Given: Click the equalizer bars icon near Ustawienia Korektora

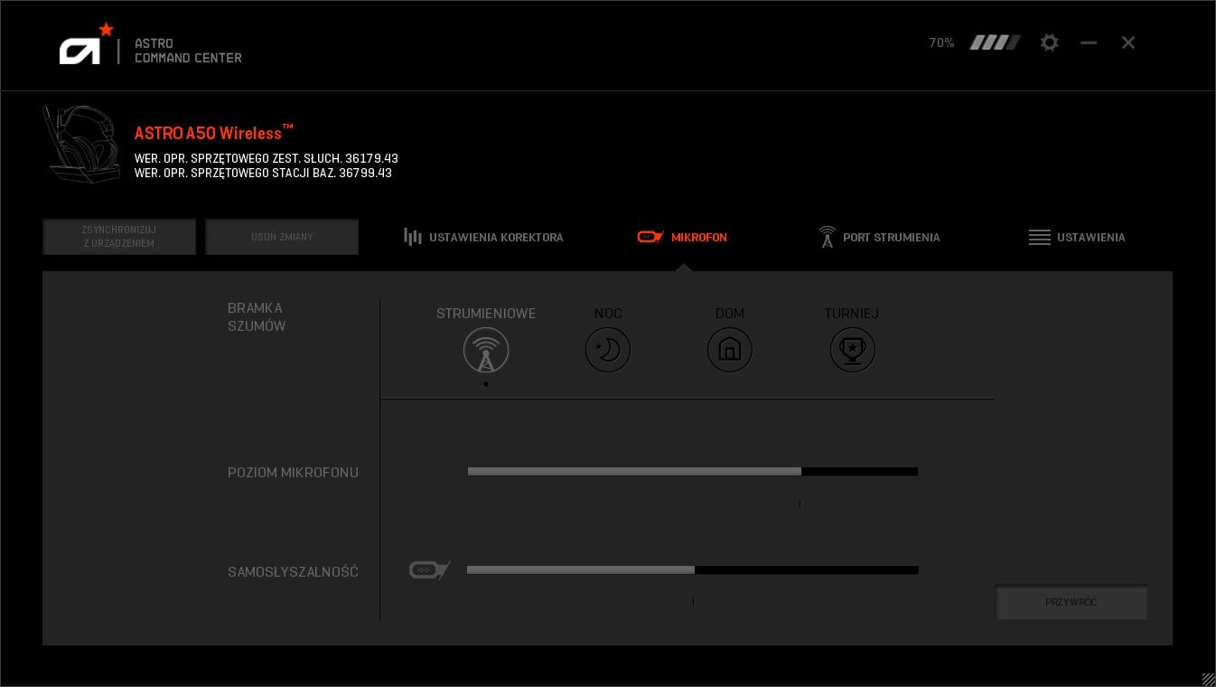Looking at the screenshot, I should point(412,237).
